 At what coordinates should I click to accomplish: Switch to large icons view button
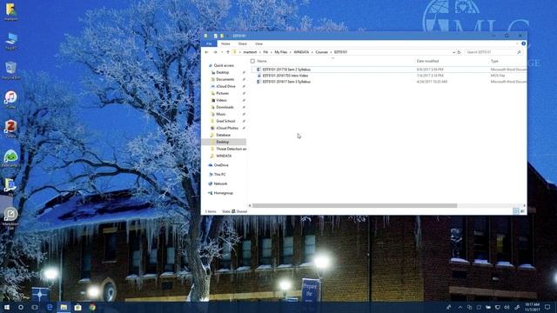522,211
